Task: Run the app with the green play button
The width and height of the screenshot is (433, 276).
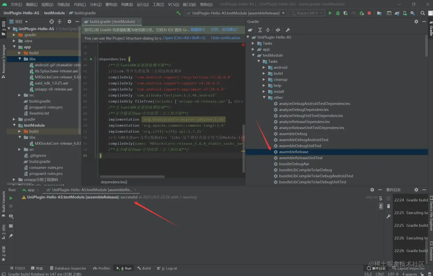Action: click(330, 13)
